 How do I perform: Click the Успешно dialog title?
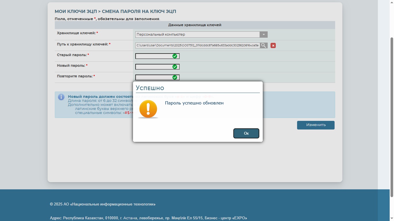(x=150, y=88)
